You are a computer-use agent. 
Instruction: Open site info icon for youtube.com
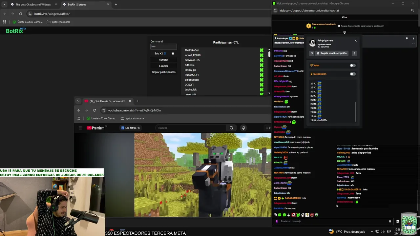104,110
